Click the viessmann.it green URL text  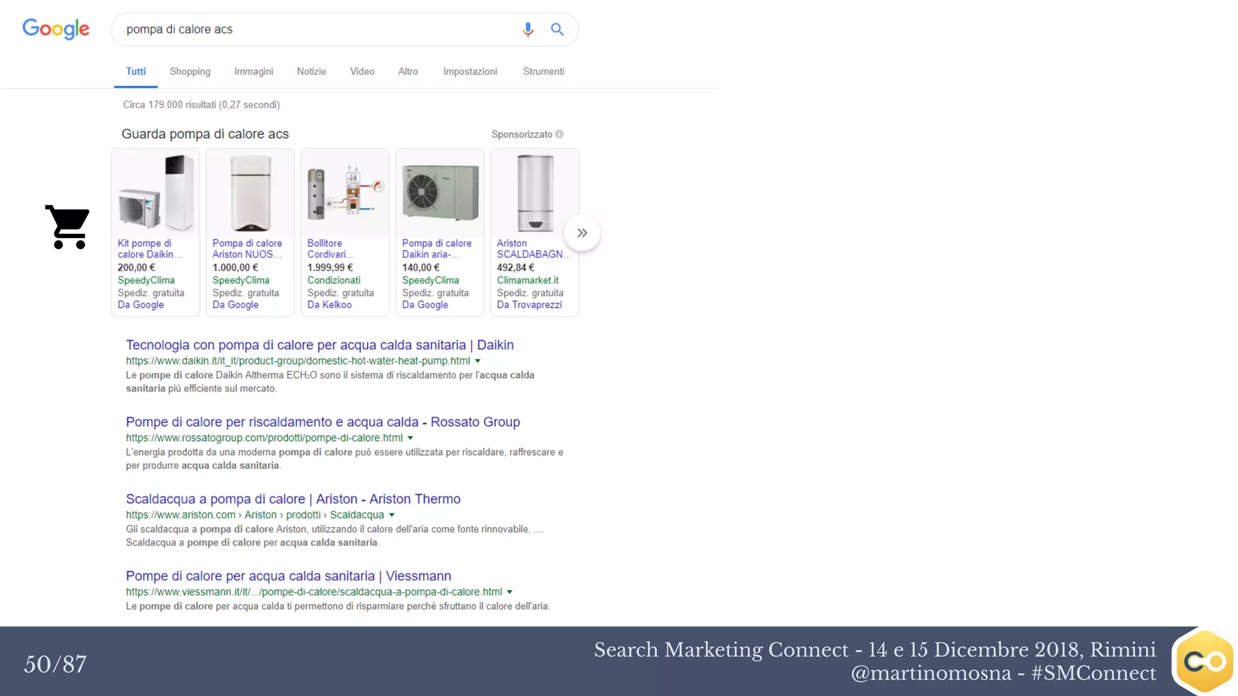pyautogui.click(x=314, y=592)
